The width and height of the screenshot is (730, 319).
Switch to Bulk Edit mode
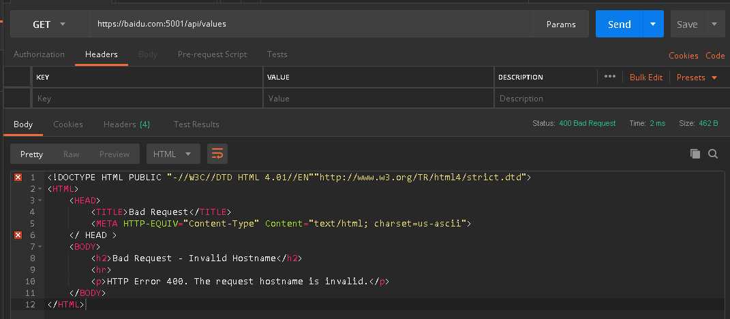click(x=645, y=78)
